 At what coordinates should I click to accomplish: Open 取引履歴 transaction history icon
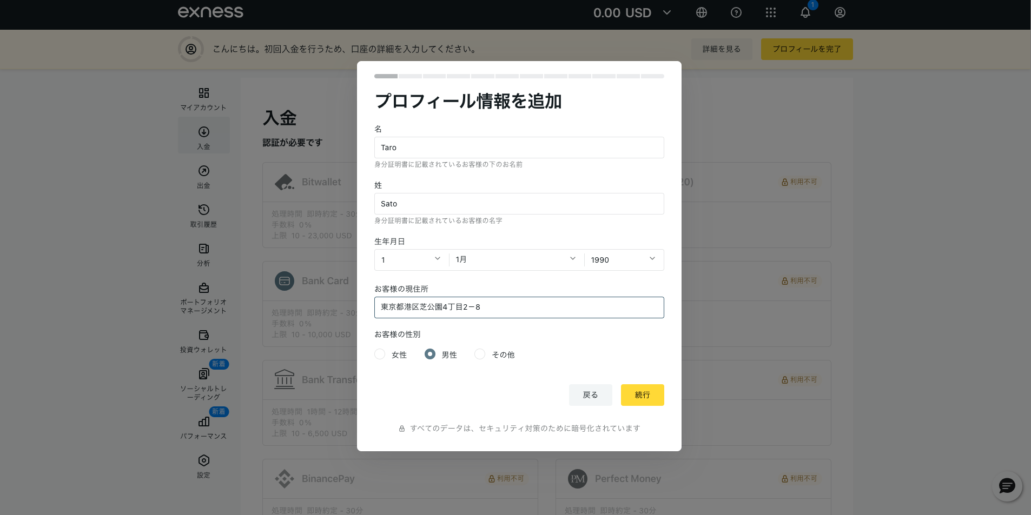pyautogui.click(x=203, y=210)
